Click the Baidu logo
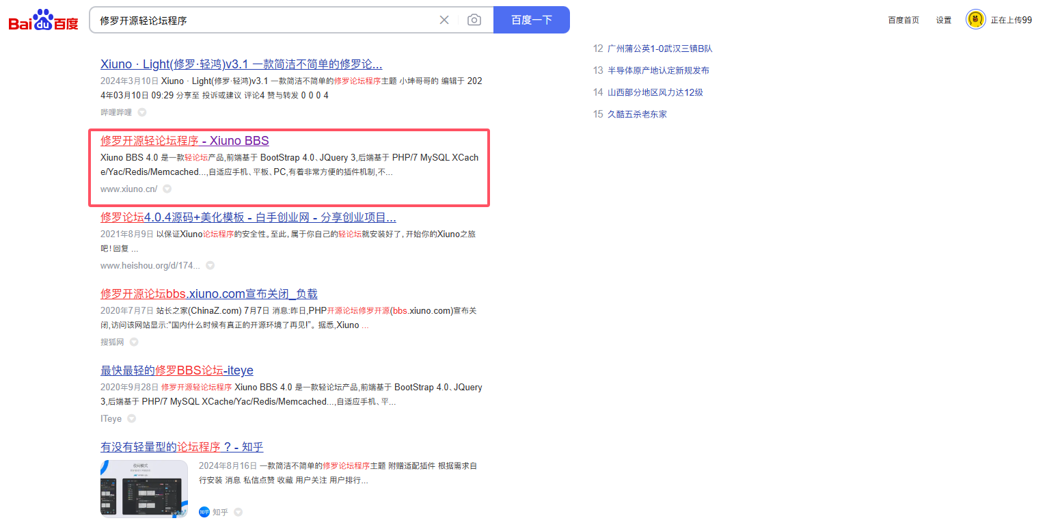 [44, 21]
